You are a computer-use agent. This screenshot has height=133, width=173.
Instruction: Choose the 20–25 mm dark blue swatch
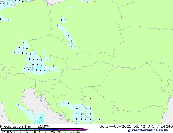(49, 129)
